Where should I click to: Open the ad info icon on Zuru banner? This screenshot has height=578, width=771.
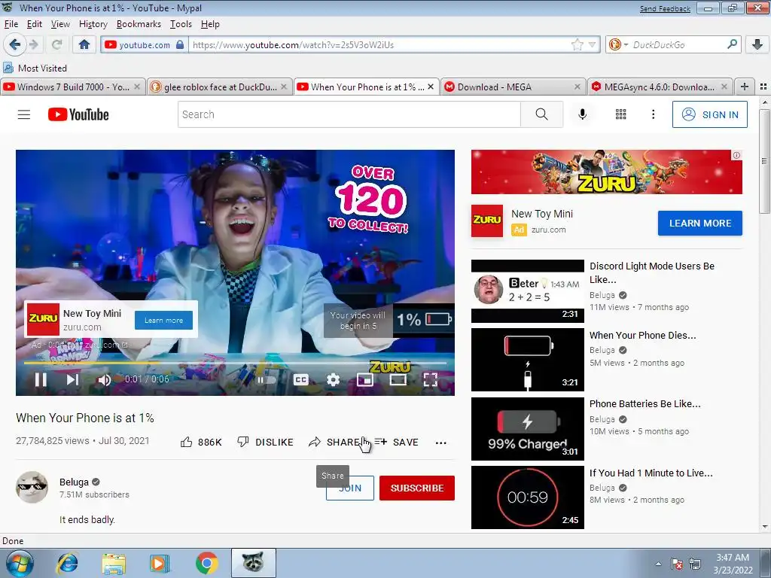point(736,155)
